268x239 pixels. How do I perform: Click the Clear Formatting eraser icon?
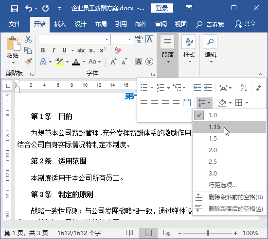pyautogui.click(x=118, y=50)
